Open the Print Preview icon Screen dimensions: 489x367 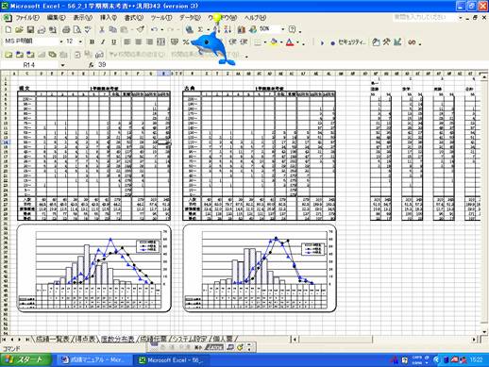click(x=77, y=29)
